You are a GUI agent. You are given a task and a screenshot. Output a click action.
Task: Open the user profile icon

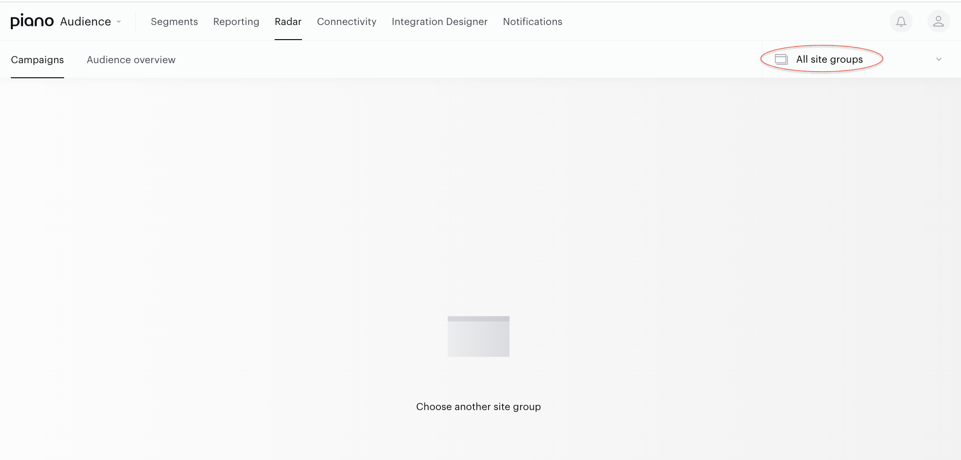pyautogui.click(x=938, y=22)
